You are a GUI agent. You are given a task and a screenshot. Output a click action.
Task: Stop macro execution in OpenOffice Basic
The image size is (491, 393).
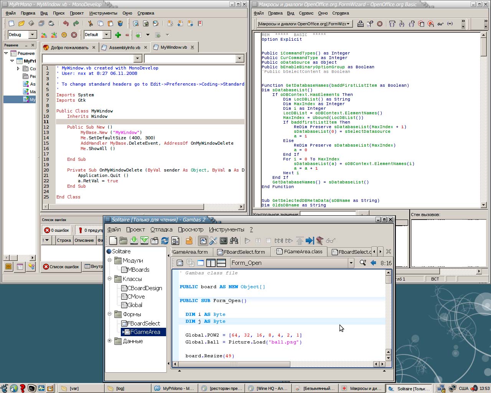point(380,24)
